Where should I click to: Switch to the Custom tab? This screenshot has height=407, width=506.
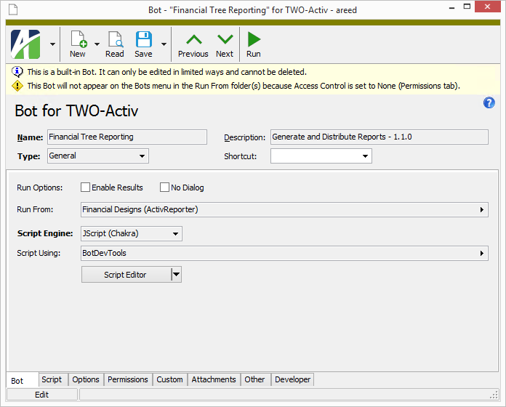169,379
